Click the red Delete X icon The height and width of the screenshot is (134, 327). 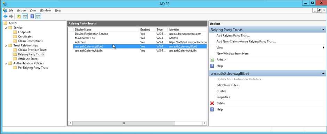coord(212,103)
